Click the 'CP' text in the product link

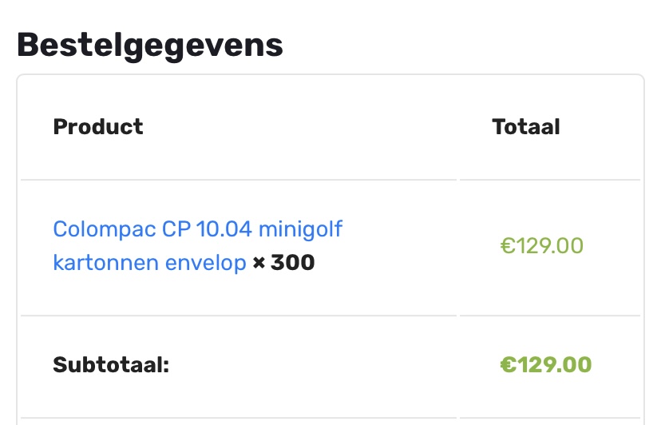[176, 229]
